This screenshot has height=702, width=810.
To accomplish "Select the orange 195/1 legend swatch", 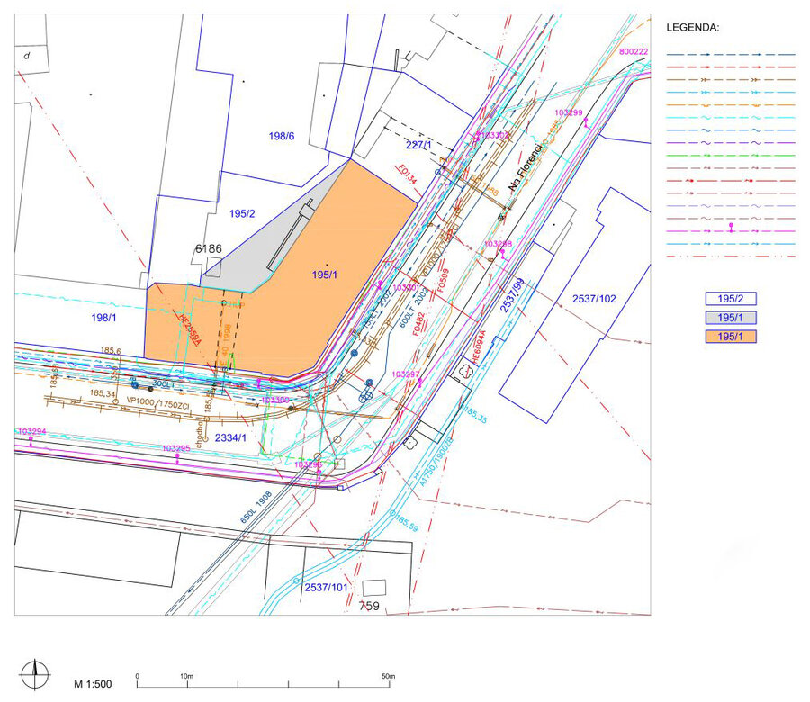I will coord(730,337).
